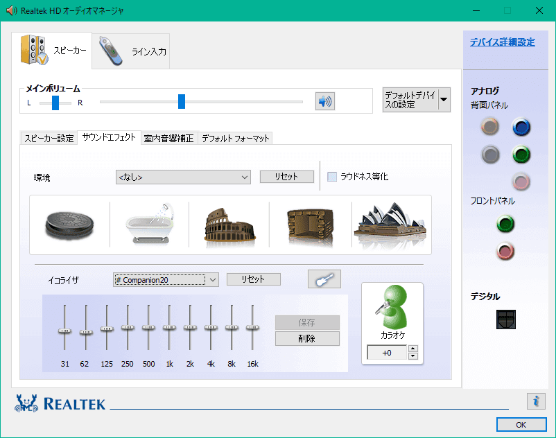Enable the ラウドネス等化 checkbox
The image size is (556, 438).
[332, 177]
